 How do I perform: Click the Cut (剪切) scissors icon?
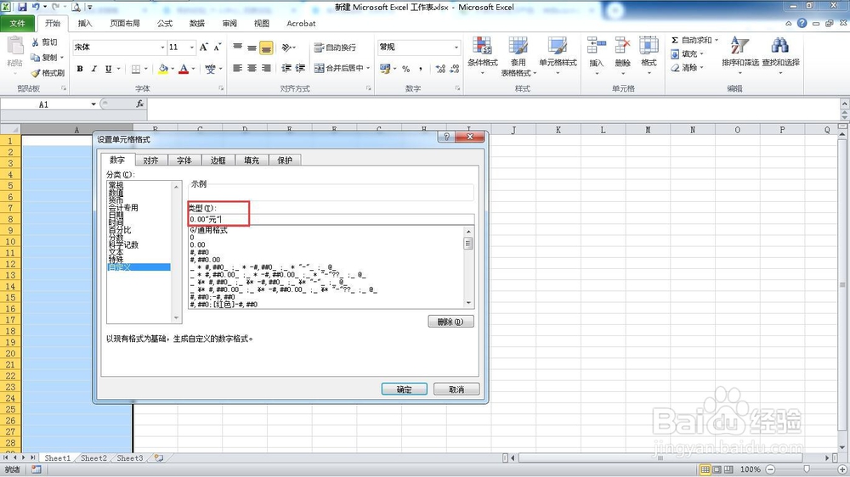tap(35, 42)
